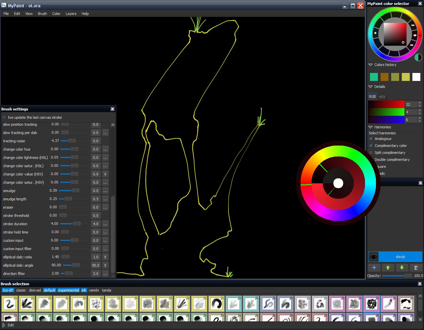Toggle the classic brush group

pyautogui.click(x=21, y=290)
